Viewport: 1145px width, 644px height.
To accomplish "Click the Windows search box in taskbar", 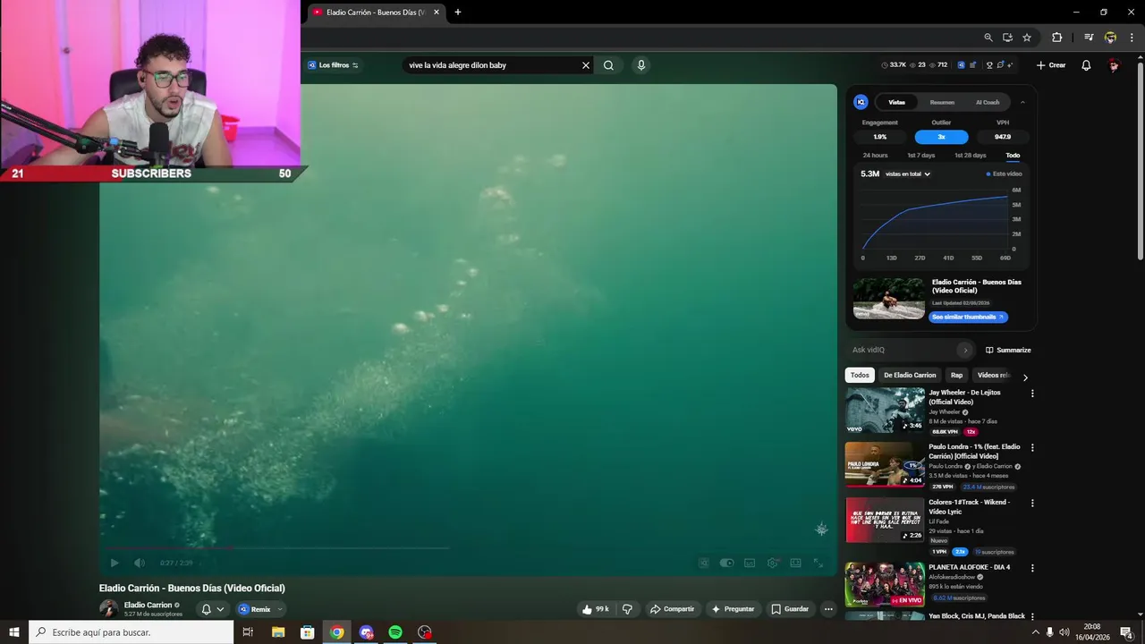I will tap(131, 632).
